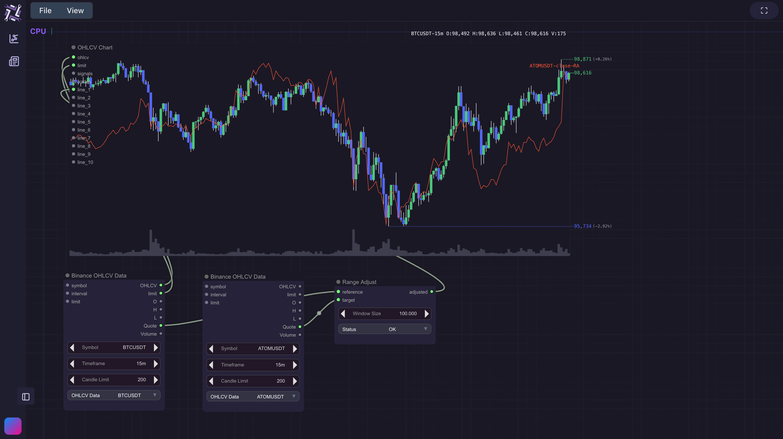
Task: Open the node graph sidebar icon
Action: (14, 39)
